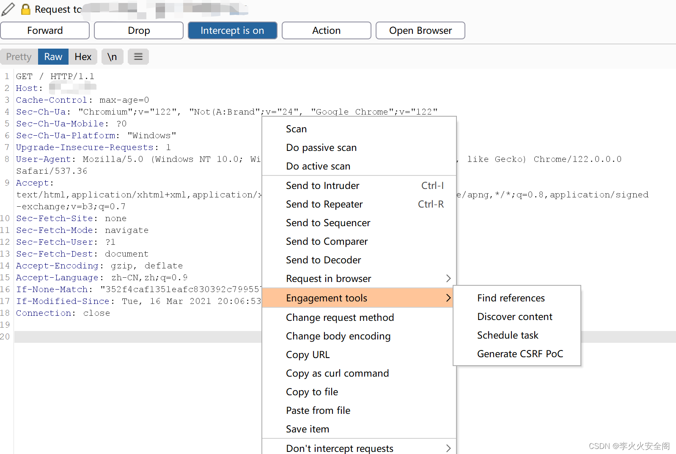Click the pencil edit icon

pos(8,9)
